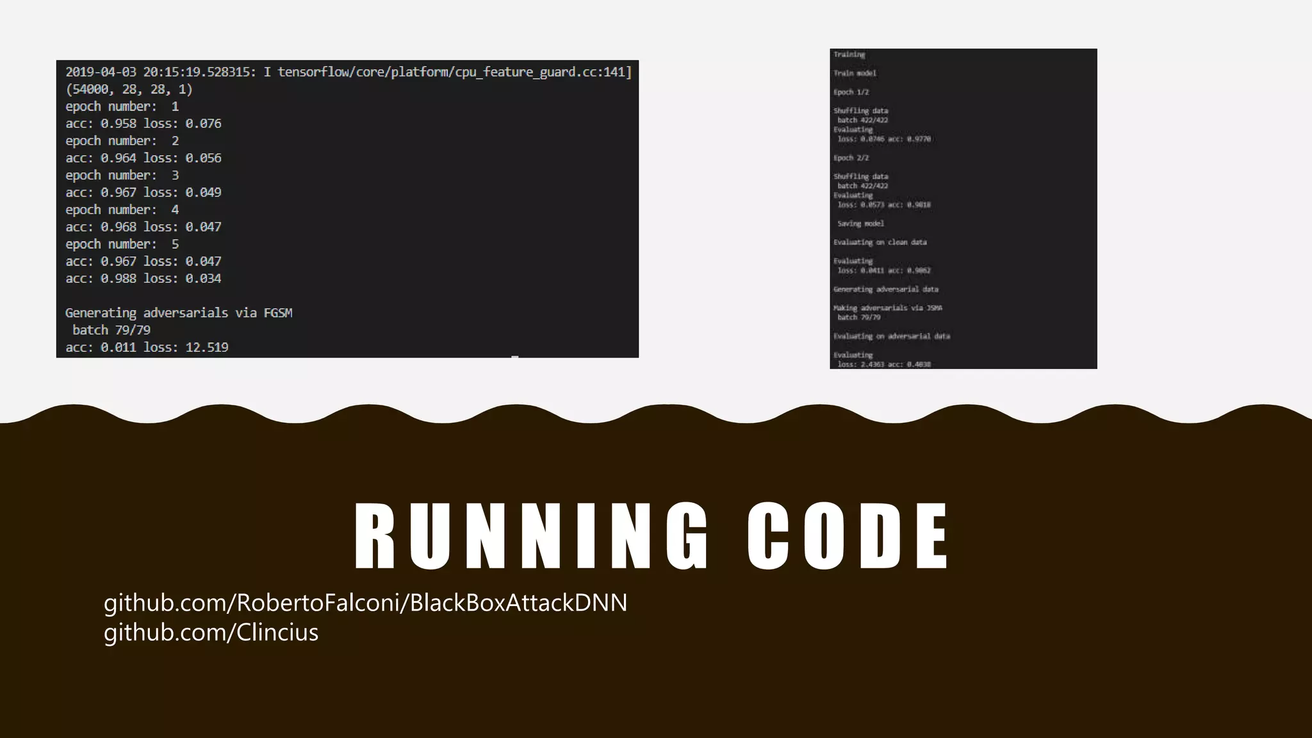Click the 'Epoch 2/2' line
Screen dimensions: 1312x738
[x=851, y=158]
